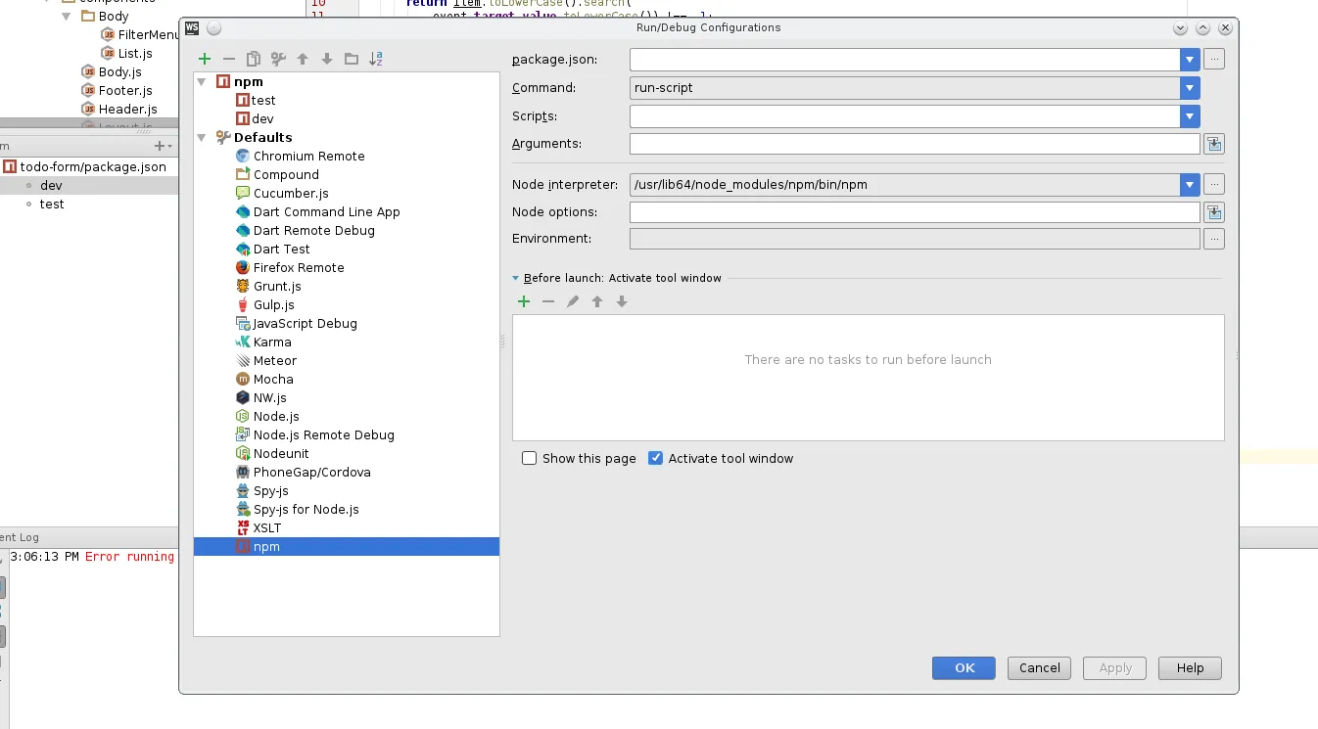The image size is (1318, 729).
Task: Select todo-form/package.json in npm tool window
Action: [84, 167]
